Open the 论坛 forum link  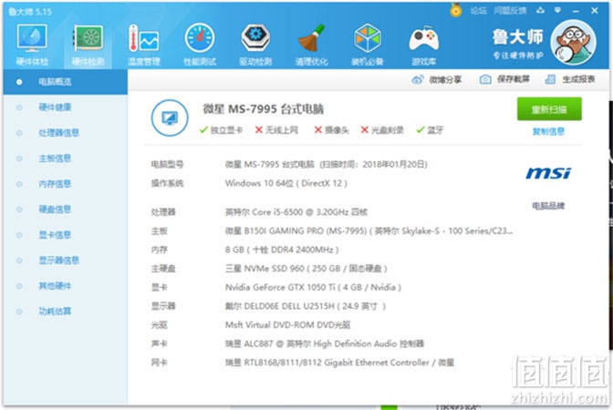point(478,11)
